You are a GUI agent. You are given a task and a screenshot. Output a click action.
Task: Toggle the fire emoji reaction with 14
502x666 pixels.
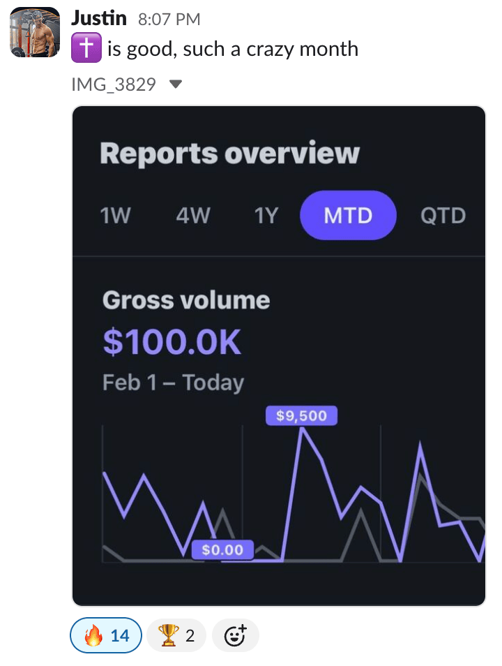point(106,635)
